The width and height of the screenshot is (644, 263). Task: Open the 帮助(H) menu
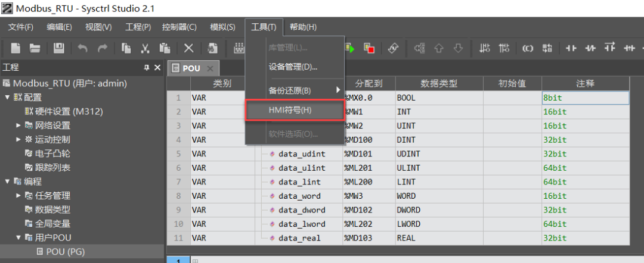point(303,27)
